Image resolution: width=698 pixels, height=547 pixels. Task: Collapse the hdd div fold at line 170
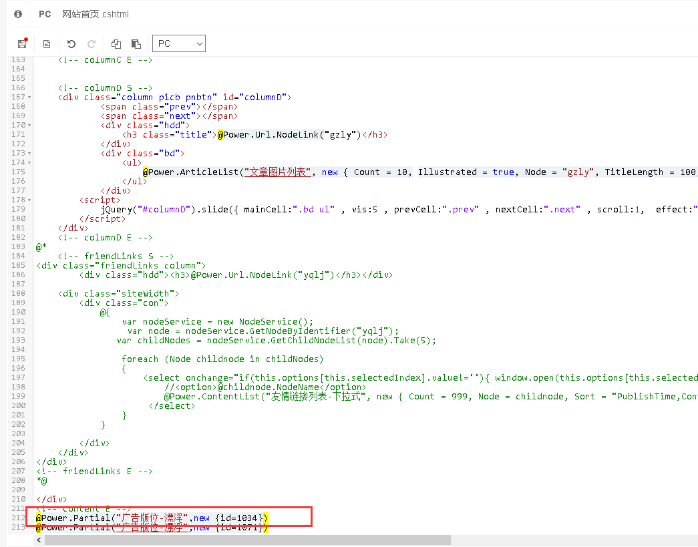[x=30, y=126]
